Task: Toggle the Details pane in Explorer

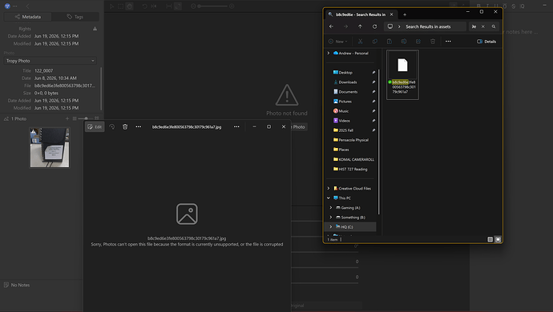Action: (486, 42)
